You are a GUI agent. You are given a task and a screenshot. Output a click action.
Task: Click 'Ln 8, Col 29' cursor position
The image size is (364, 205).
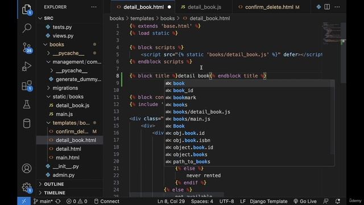tap(171, 201)
